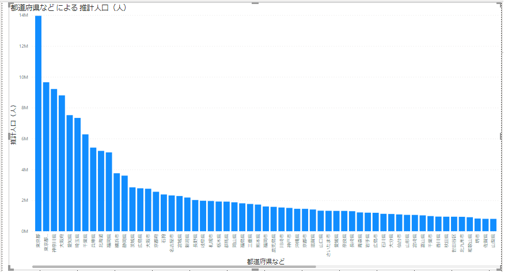Click the chart title 都道府県など による 推計人口
Viewport: 508px width, 272px height.
point(69,8)
